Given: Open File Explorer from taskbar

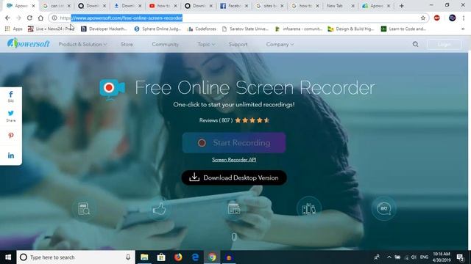Looking at the screenshot, I should (x=144, y=257).
